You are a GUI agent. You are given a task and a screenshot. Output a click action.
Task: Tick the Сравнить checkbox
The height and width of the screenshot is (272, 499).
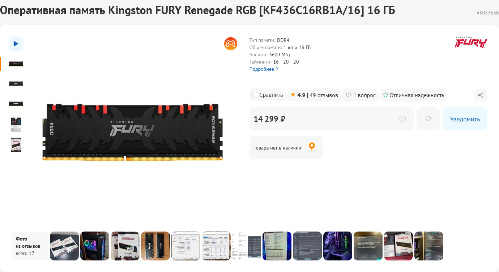point(255,95)
